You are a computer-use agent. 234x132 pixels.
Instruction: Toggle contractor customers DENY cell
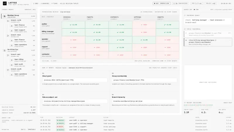point(121,55)
